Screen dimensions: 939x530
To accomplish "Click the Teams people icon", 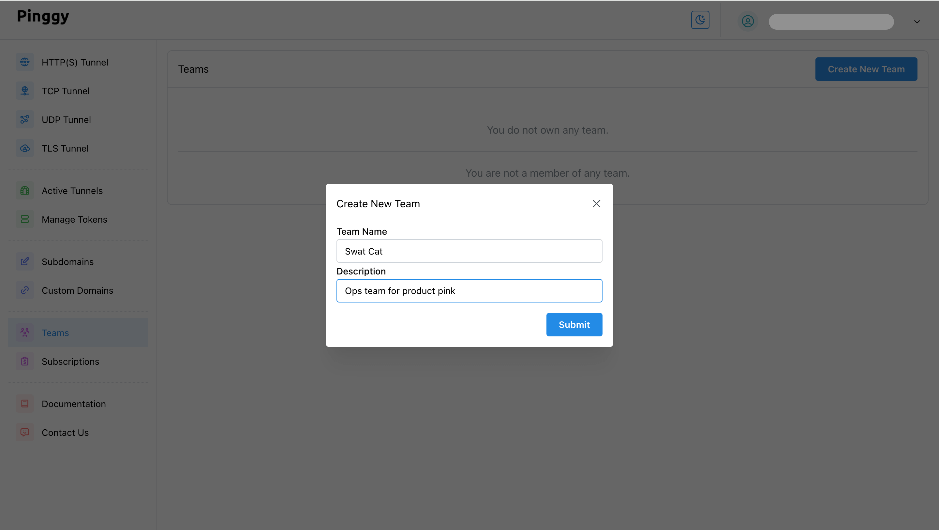I will [25, 333].
